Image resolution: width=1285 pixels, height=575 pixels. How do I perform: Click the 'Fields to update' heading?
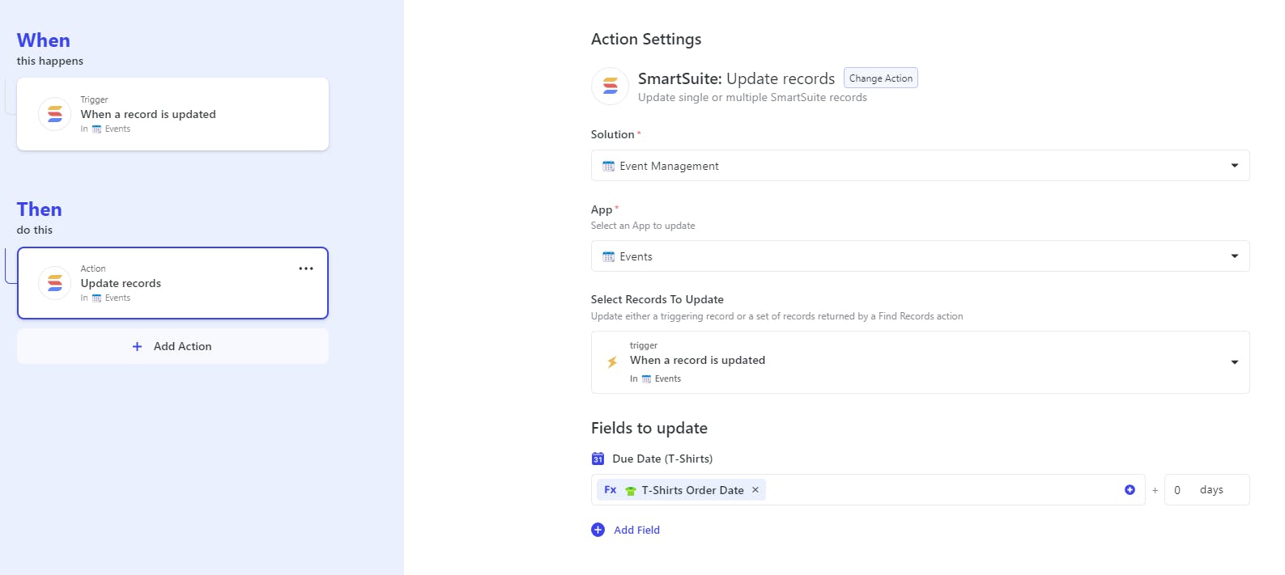click(x=649, y=428)
